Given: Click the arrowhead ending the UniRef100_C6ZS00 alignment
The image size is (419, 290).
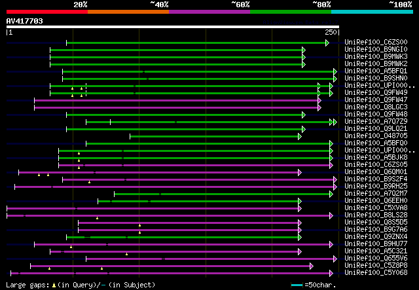Looking at the screenshot, I should (327, 43).
